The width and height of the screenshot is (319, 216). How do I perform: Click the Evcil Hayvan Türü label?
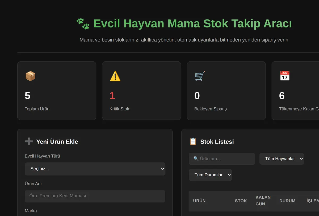coord(42,156)
